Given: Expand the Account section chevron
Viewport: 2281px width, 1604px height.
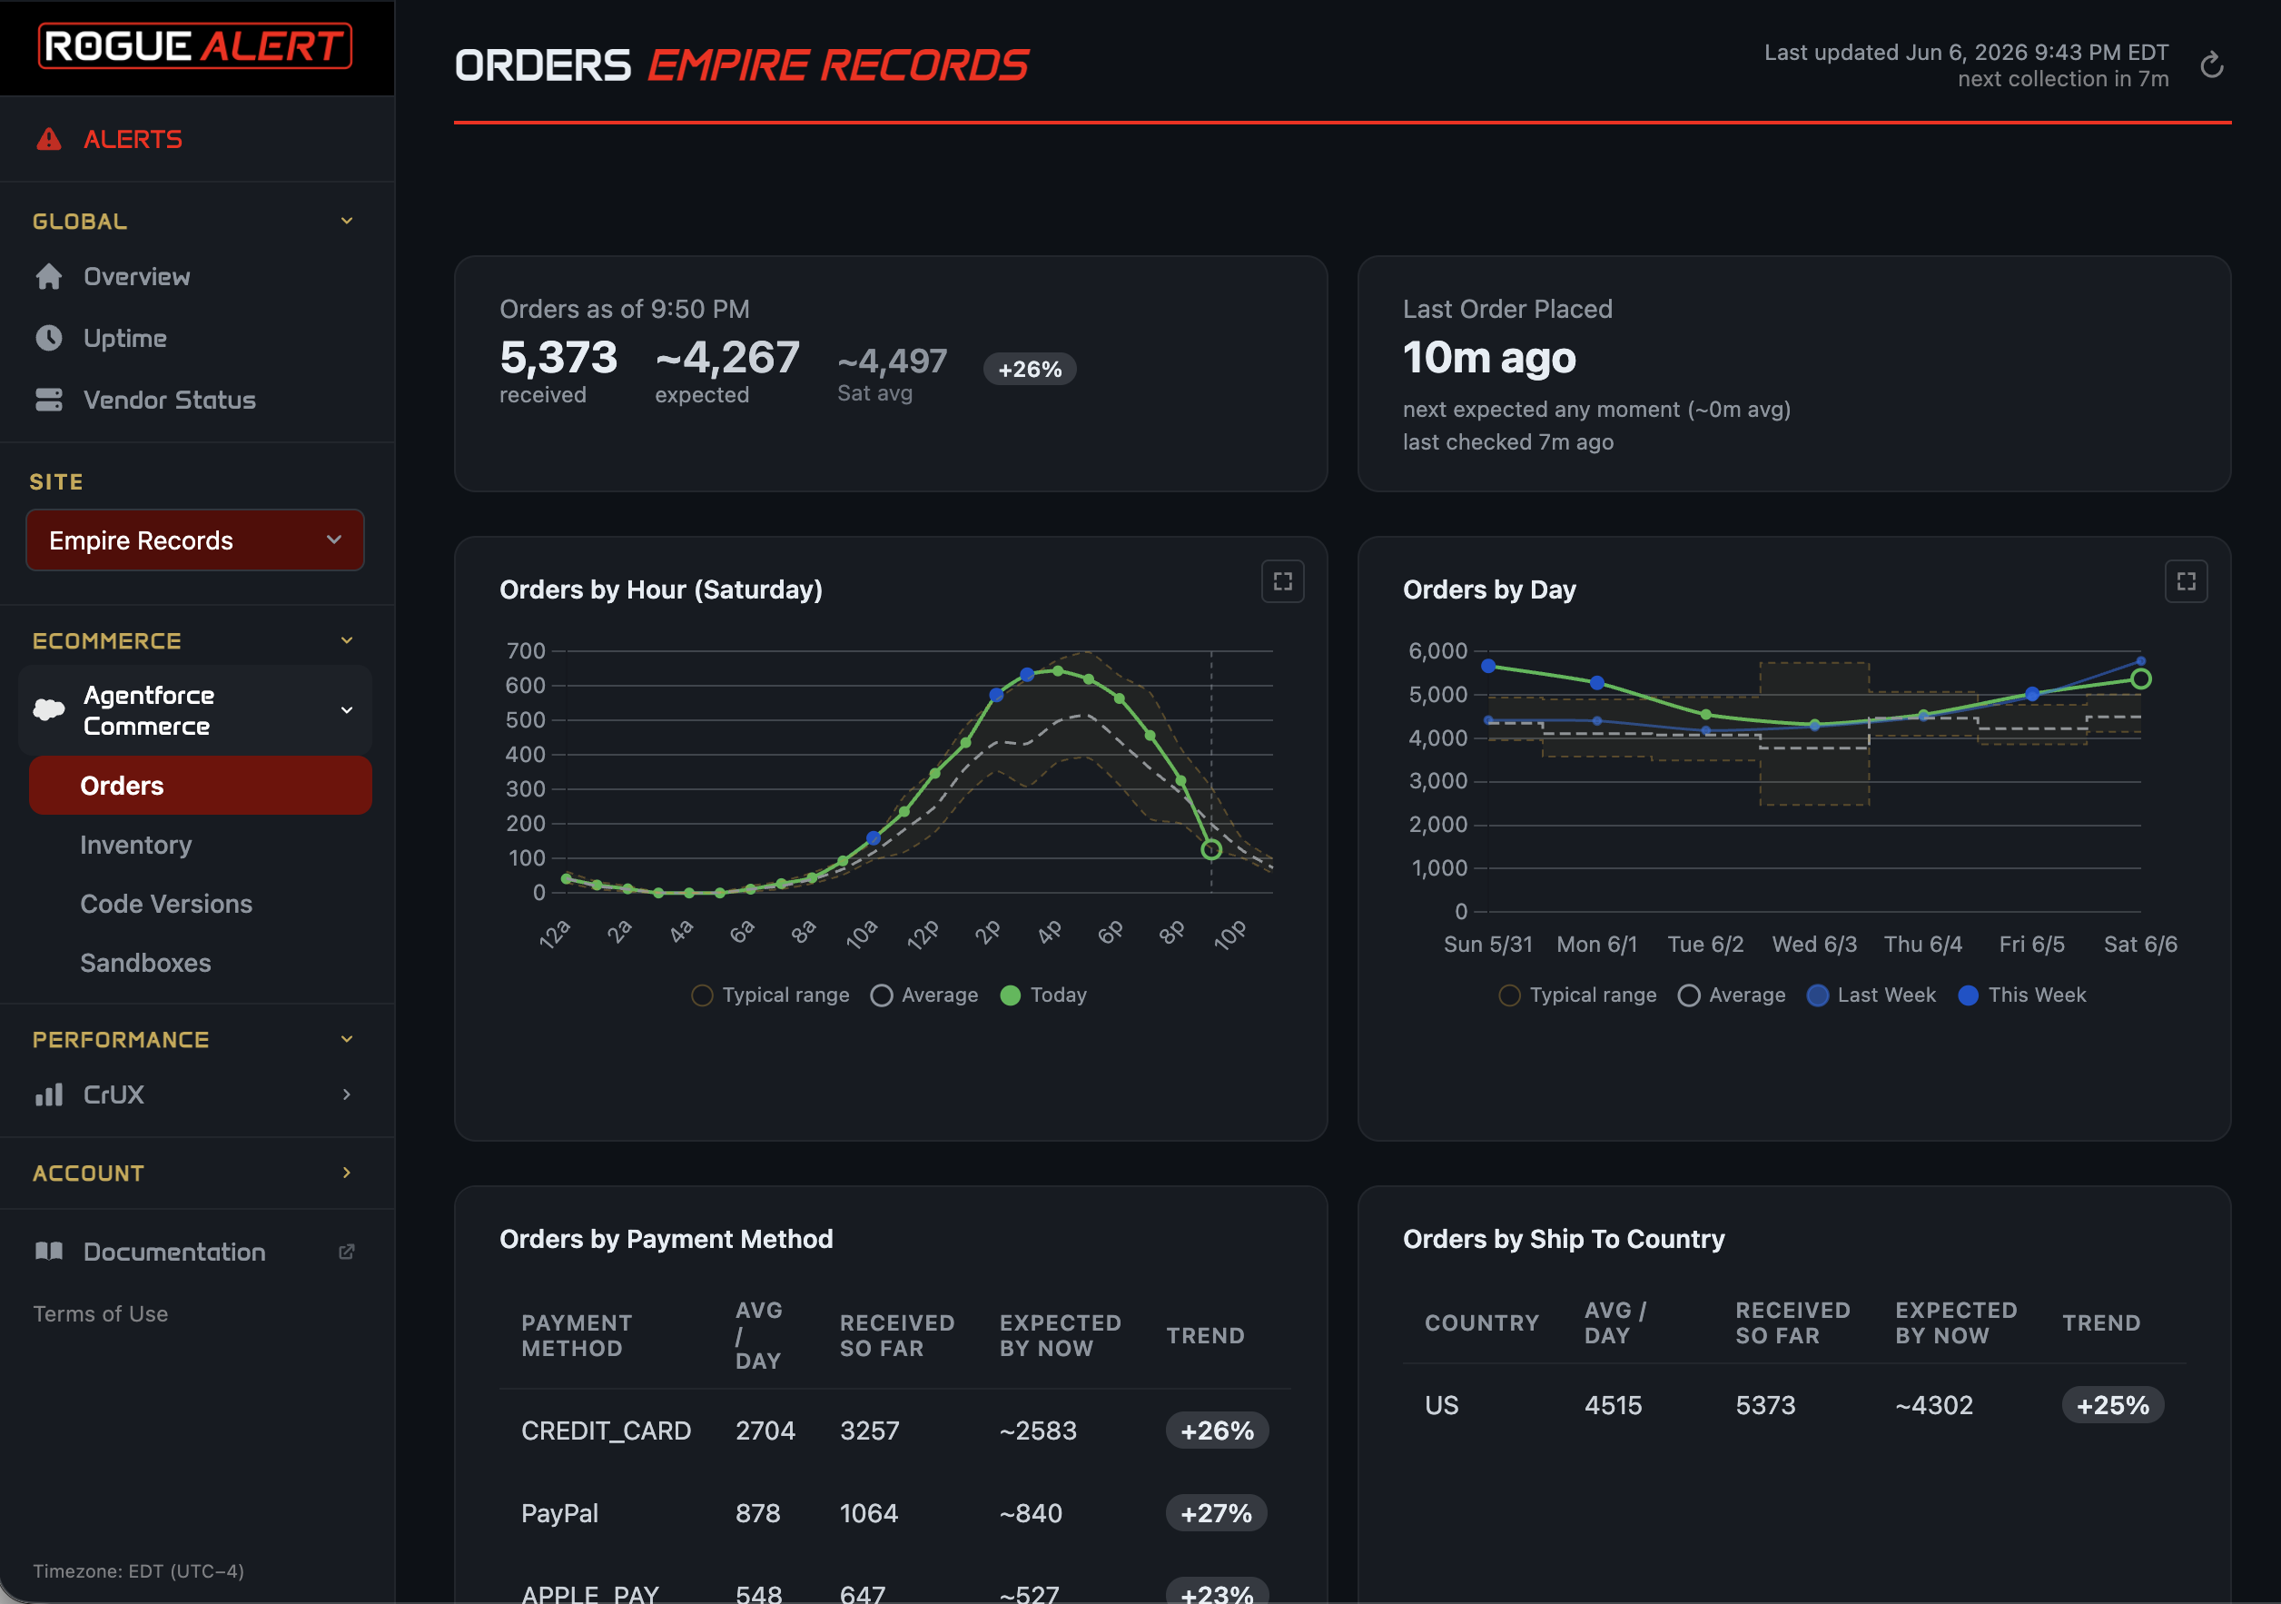Looking at the screenshot, I should [x=347, y=1173].
